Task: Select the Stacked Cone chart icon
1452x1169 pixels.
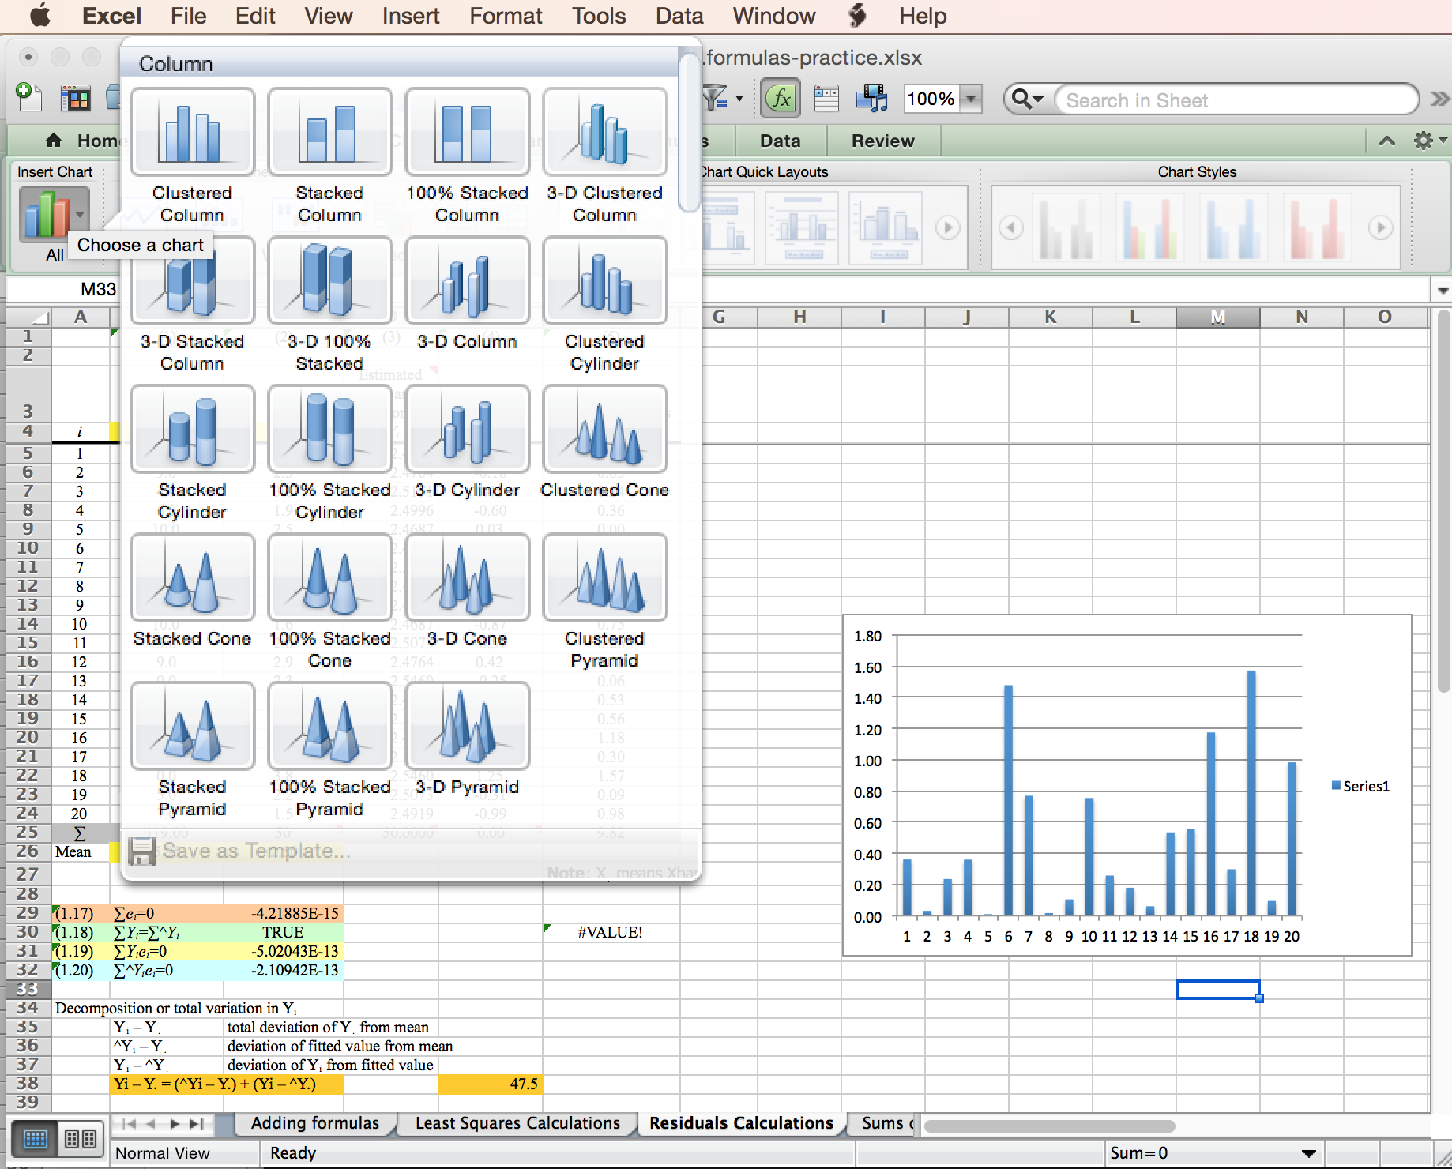Action: coord(192,577)
